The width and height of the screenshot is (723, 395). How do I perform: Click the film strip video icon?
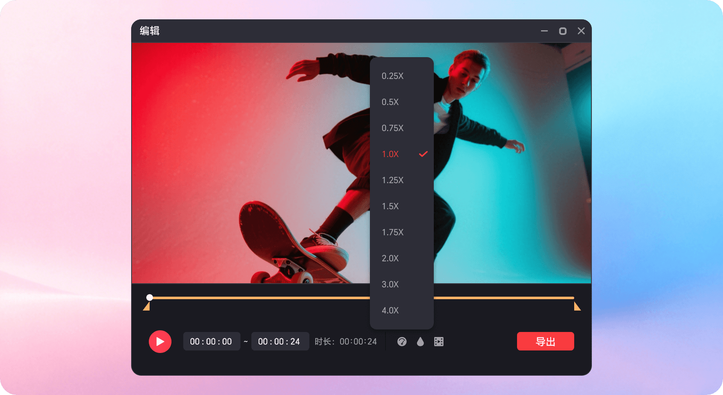pyautogui.click(x=439, y=342)
